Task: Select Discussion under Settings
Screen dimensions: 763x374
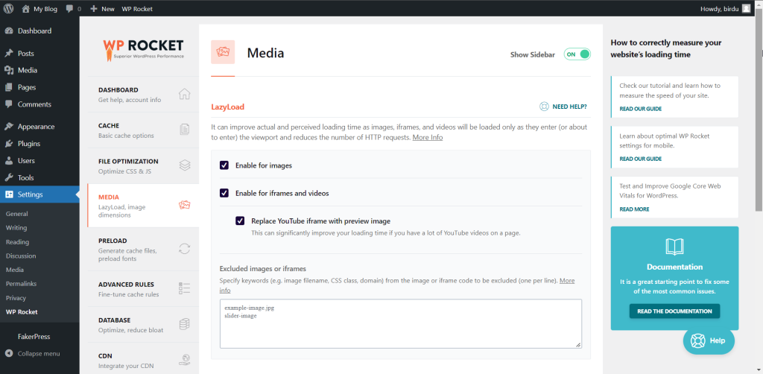Action: coord(21,256)
